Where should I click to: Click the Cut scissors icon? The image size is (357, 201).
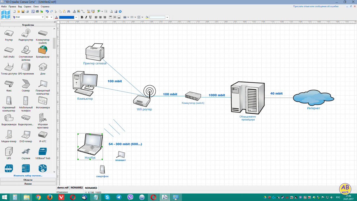tap(56, 11)
